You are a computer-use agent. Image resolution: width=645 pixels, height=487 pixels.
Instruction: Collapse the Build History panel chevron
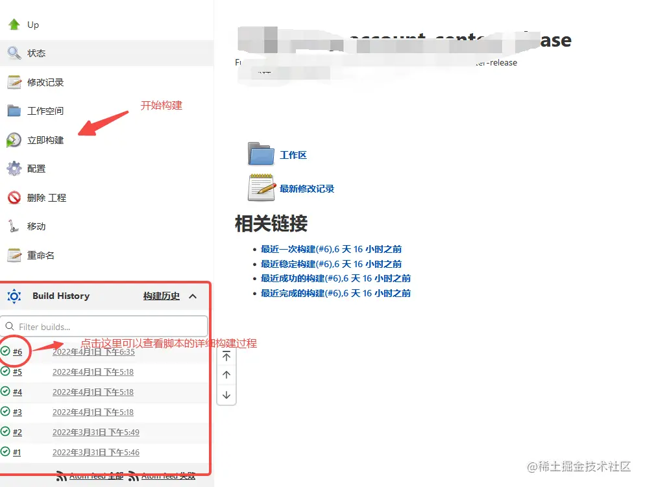tap(193, 296)
